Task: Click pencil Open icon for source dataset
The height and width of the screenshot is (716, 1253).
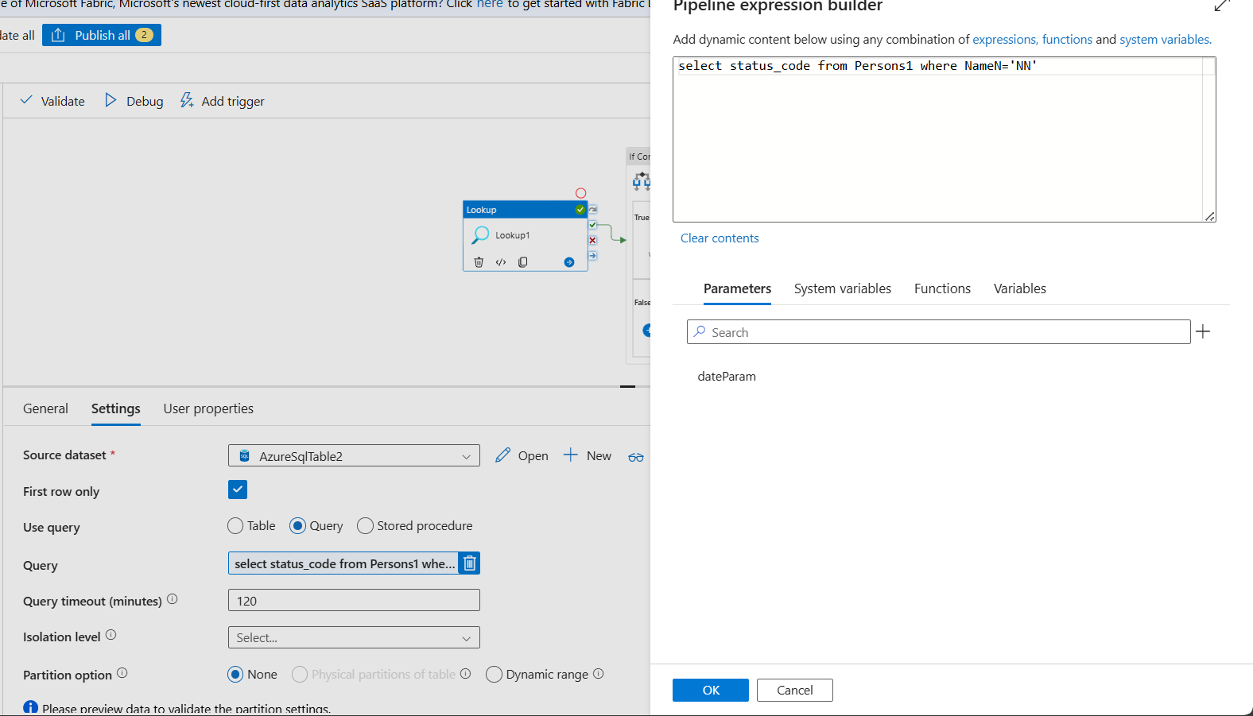Action: (502, 455)
